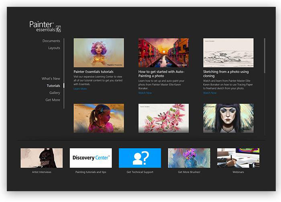Click Watch Now under Auto-Painting a photo
Image resolution: width=281 pixels, height=202 pixels.
point(145,93)
